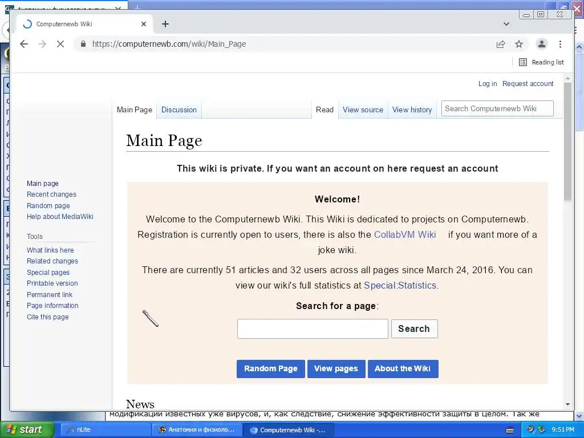Open Related changes link
Viewport: 584px width, 438px height.
coord(52,261)
